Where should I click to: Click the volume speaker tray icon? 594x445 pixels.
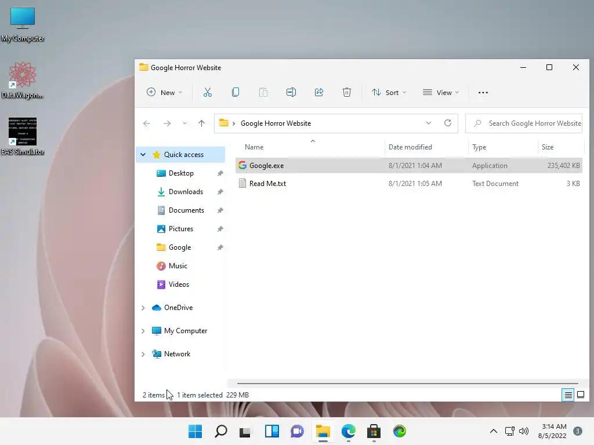point(524,431)
